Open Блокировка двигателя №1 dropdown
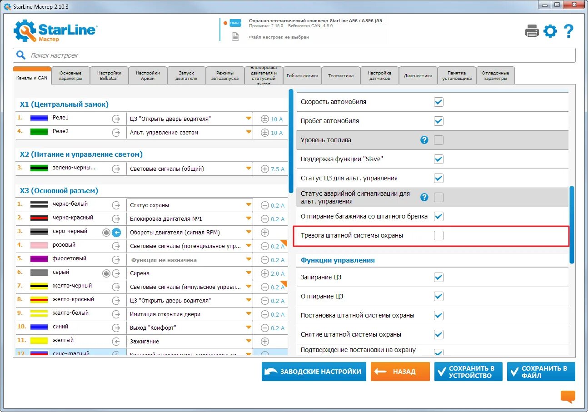The width and height of the screenshot is (588, 412). (189, 218)
